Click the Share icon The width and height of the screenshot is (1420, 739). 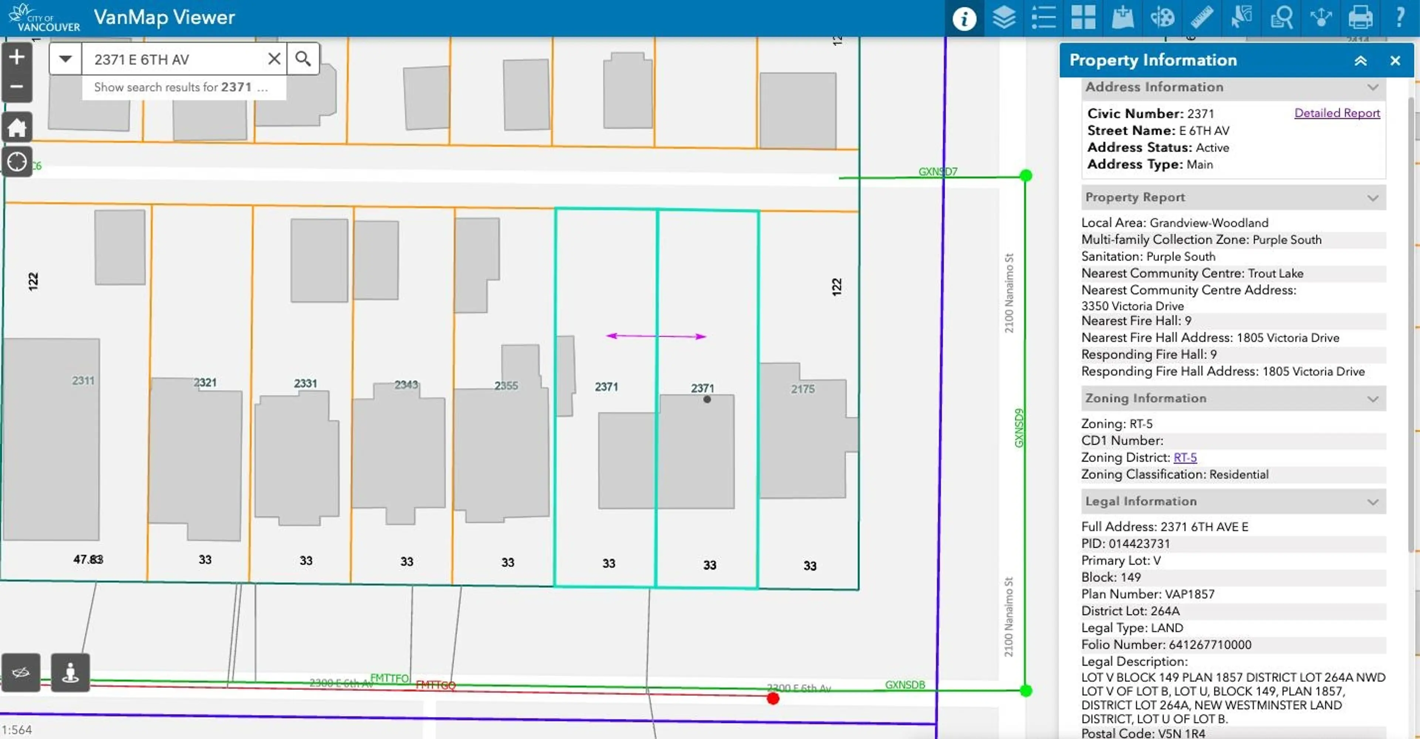pyautogui.click(x=1321, y=18)
